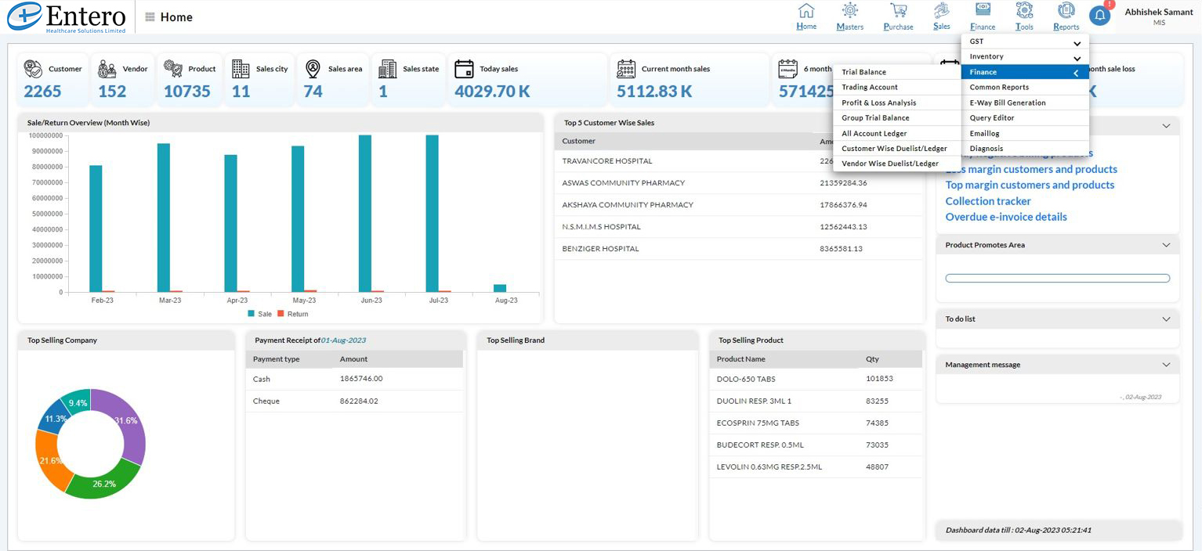This screenshot has height=551, width=1202.
Task: Select Trial Balance from Finance submenu
Action: click(863, 72)
